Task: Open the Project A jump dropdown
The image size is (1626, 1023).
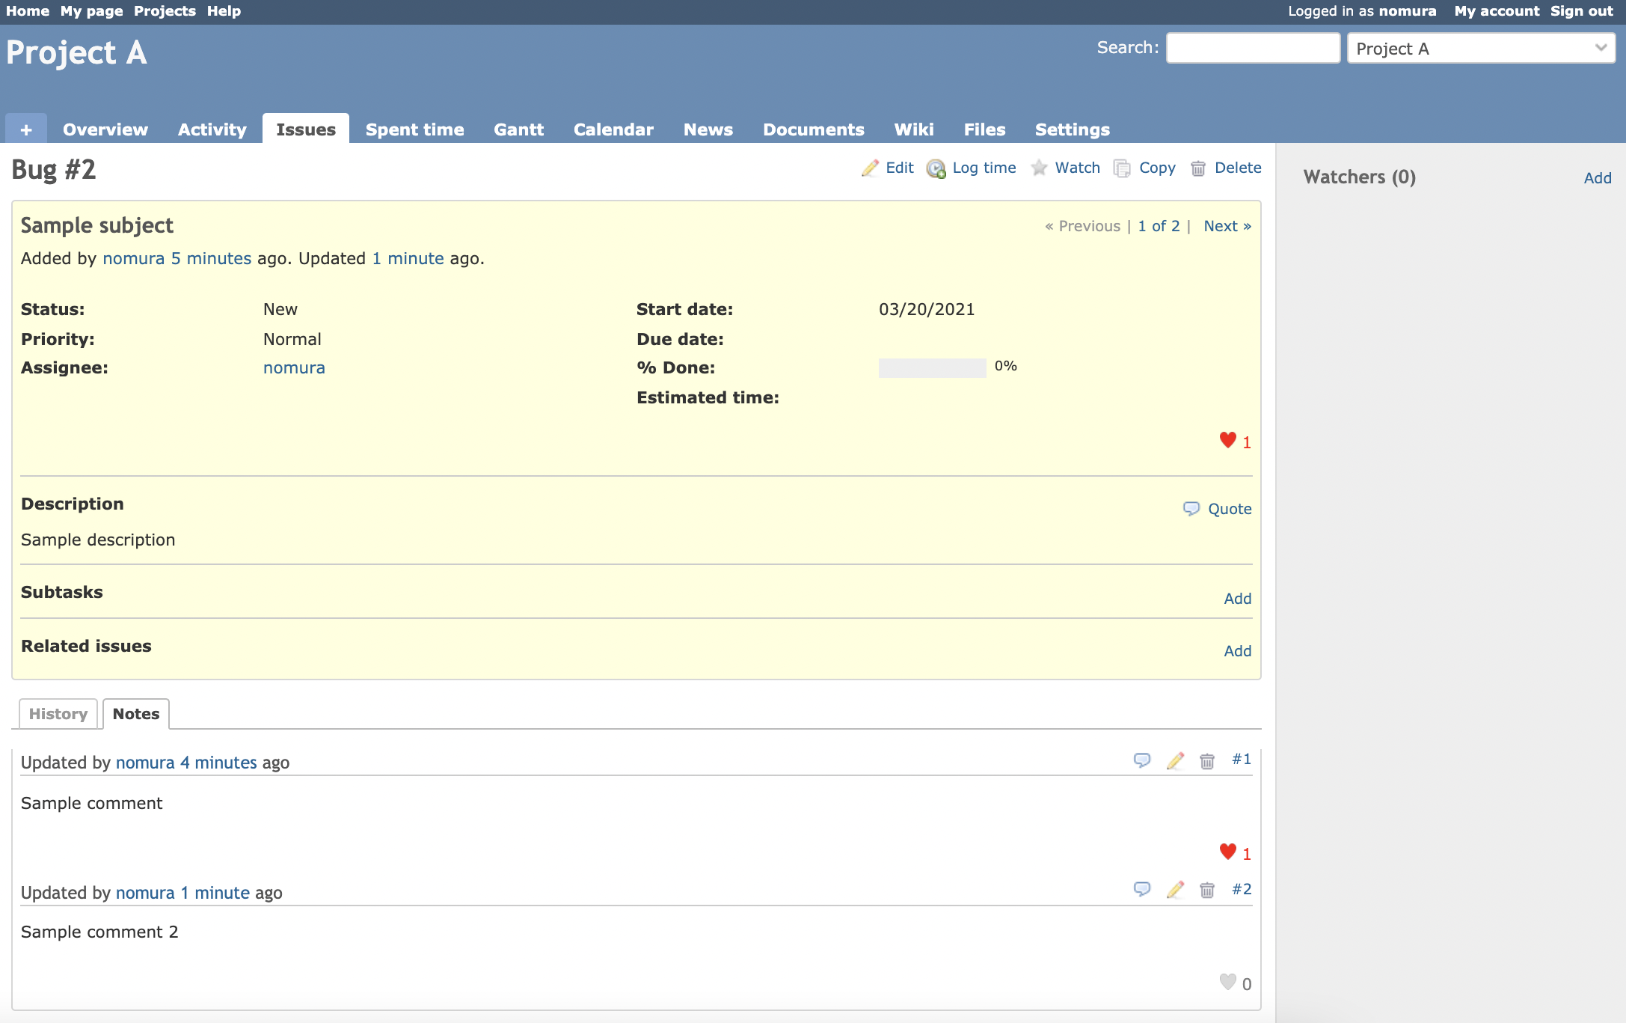Action: pyautogui.click(x=1480, y=49)
